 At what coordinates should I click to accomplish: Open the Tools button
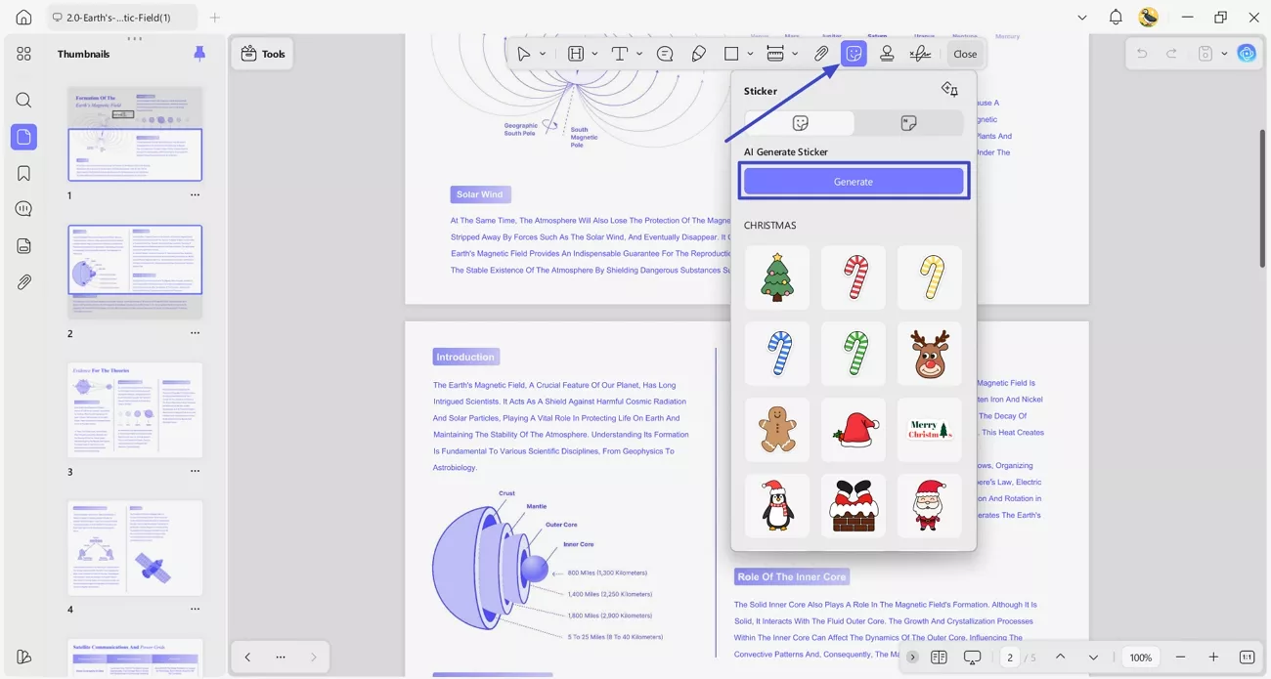[x=263, y=54]
